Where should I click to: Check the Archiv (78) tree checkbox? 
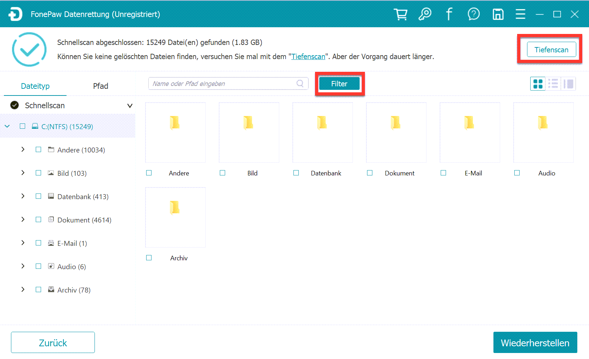click(39, 290)
